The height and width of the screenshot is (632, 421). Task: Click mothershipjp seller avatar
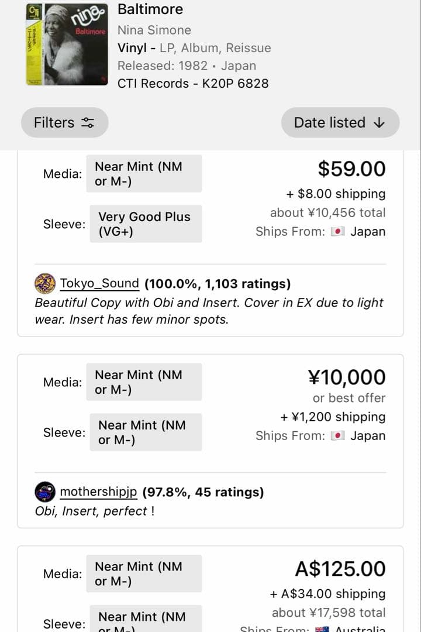(45, 492)
